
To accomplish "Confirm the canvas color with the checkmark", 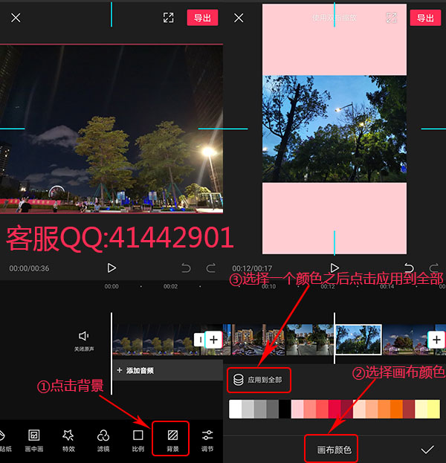I will (x=427, y=450).
